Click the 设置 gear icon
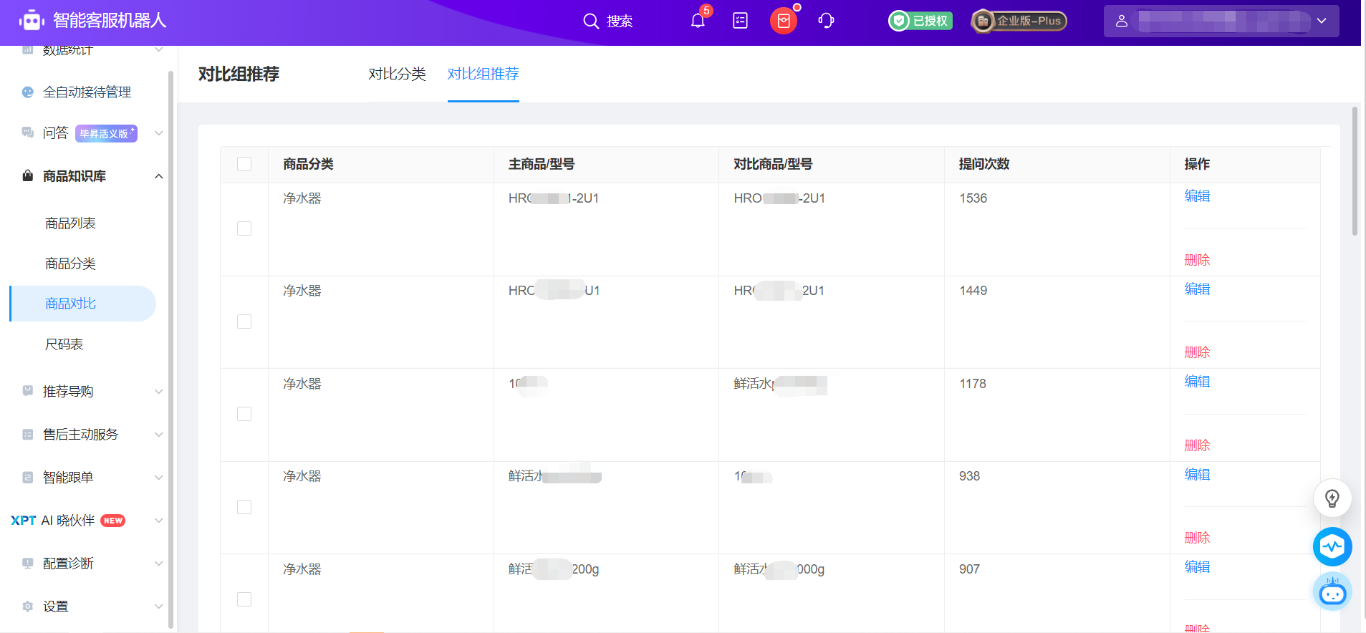 pos(28,606)
